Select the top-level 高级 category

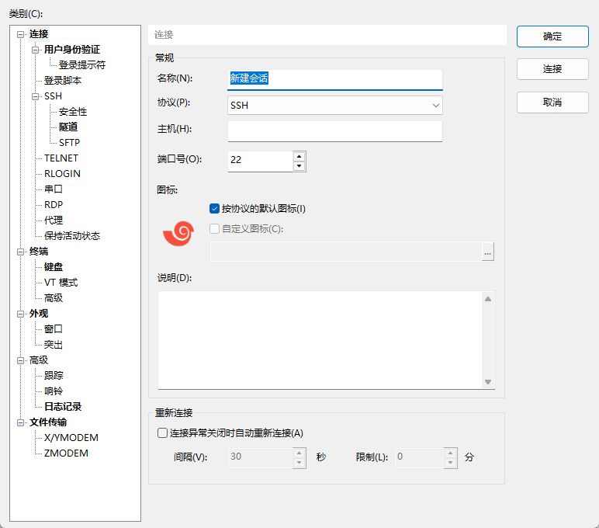pyautogui.click(x=39, y=360)
